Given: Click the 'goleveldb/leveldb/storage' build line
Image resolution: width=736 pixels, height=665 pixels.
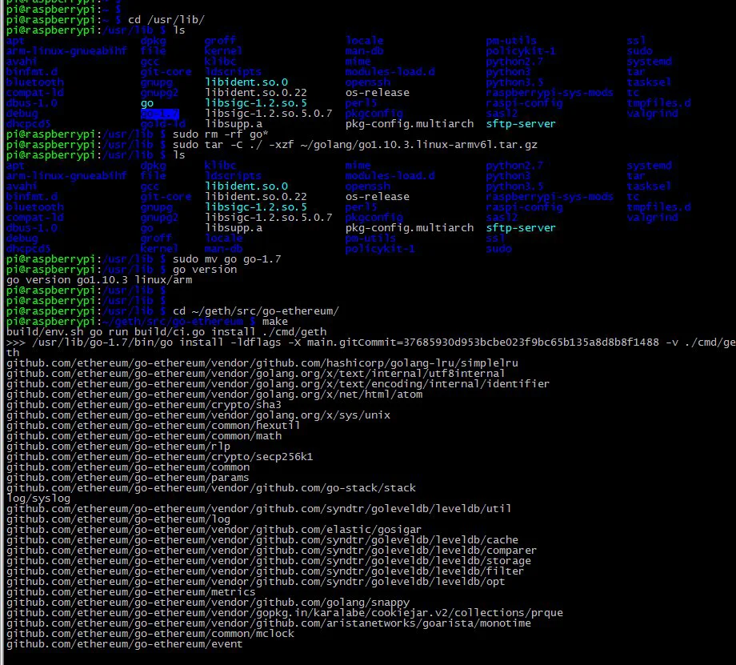Looking at the screenshot, I should [x=269, y=561].
